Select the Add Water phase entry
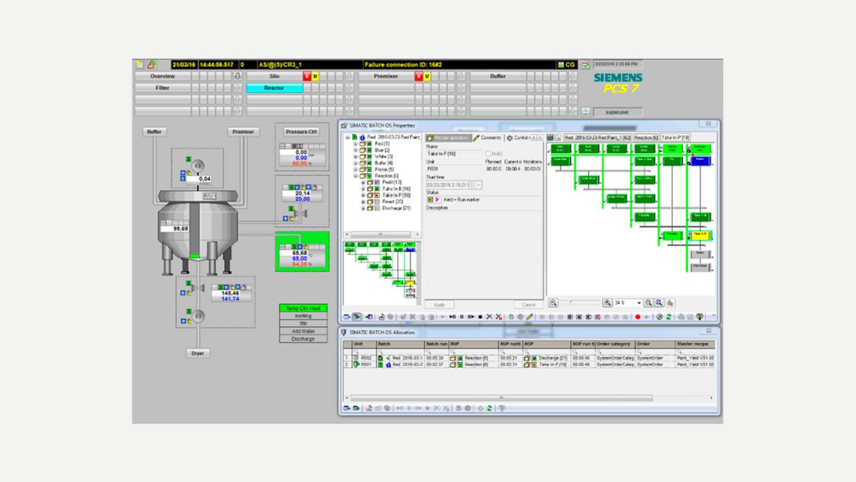Screen dimensions: 856x482 [303, 331]
